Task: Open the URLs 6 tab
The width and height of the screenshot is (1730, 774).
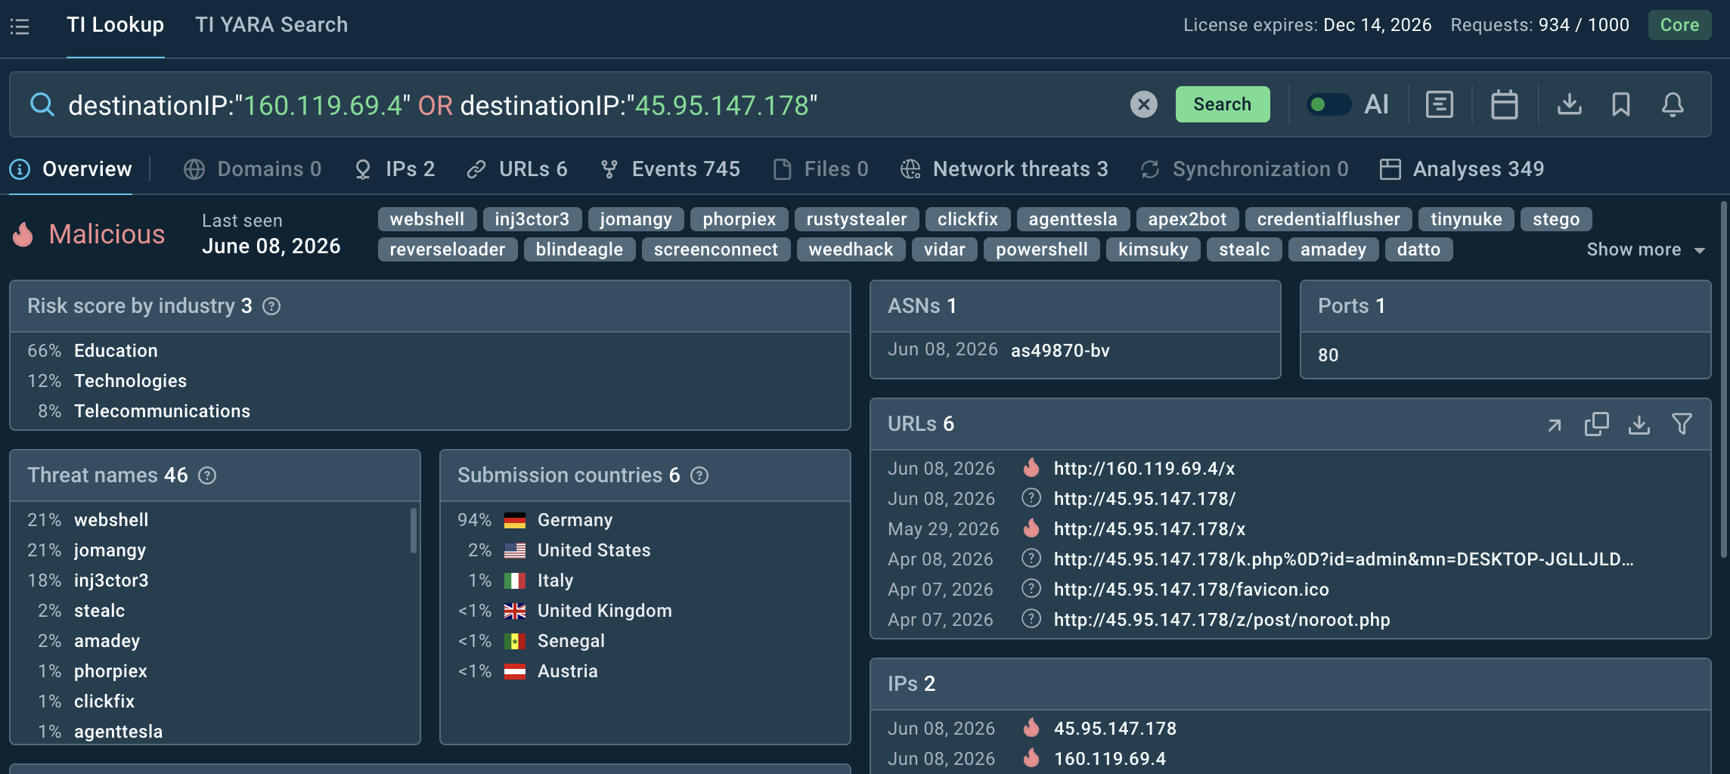Action: click(517, 169)
